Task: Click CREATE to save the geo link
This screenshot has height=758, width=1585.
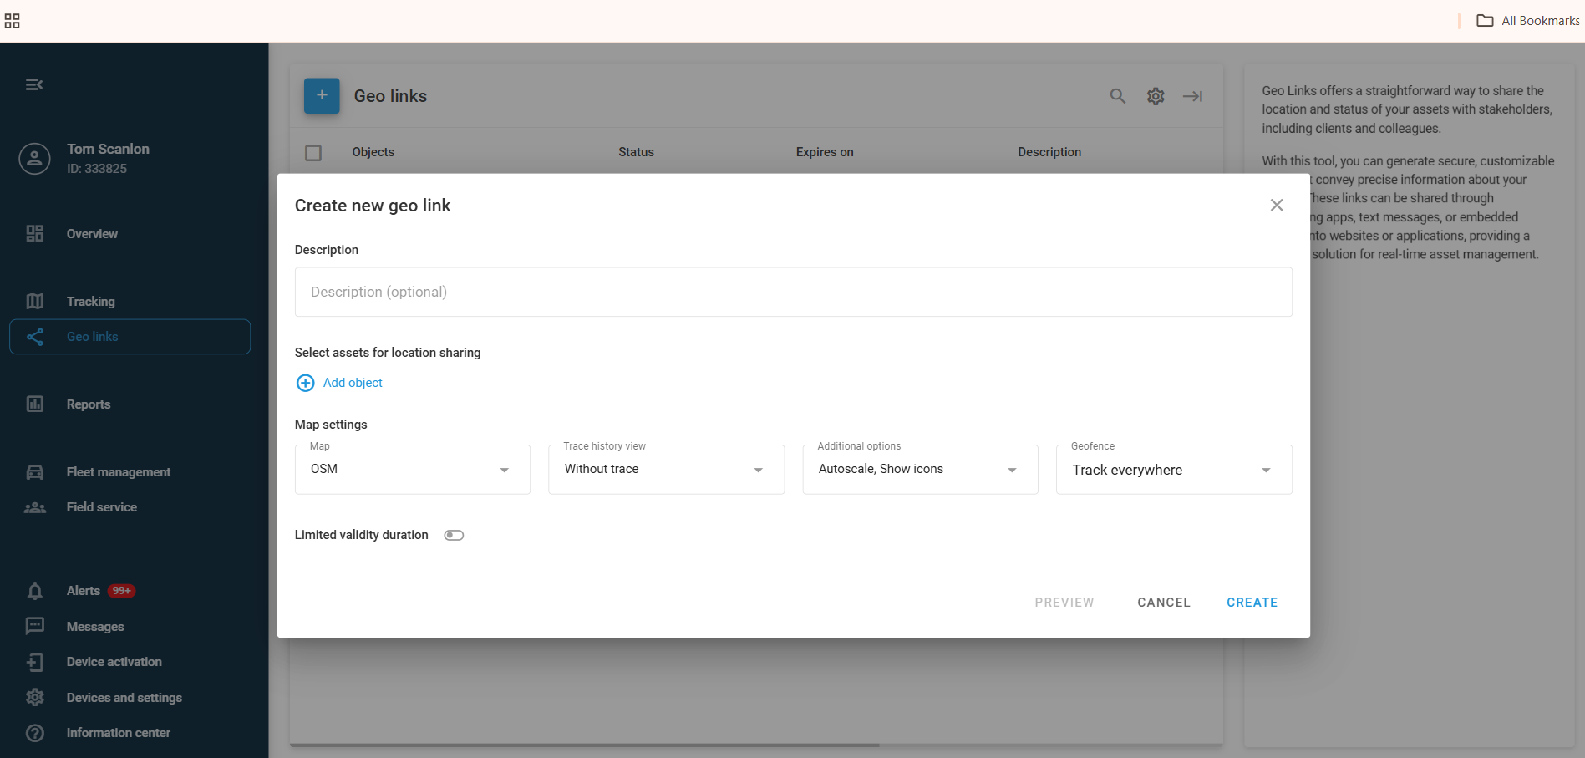Action: [x=1252, y=602]
